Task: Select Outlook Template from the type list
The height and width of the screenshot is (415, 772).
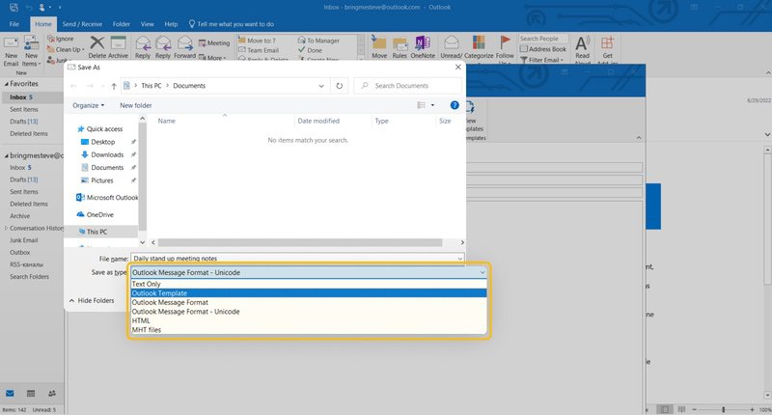Action: coord(309,292)
